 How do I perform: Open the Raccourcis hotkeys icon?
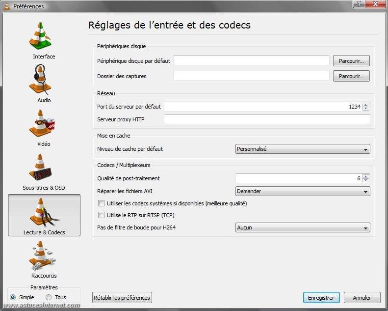coord(44,256)
